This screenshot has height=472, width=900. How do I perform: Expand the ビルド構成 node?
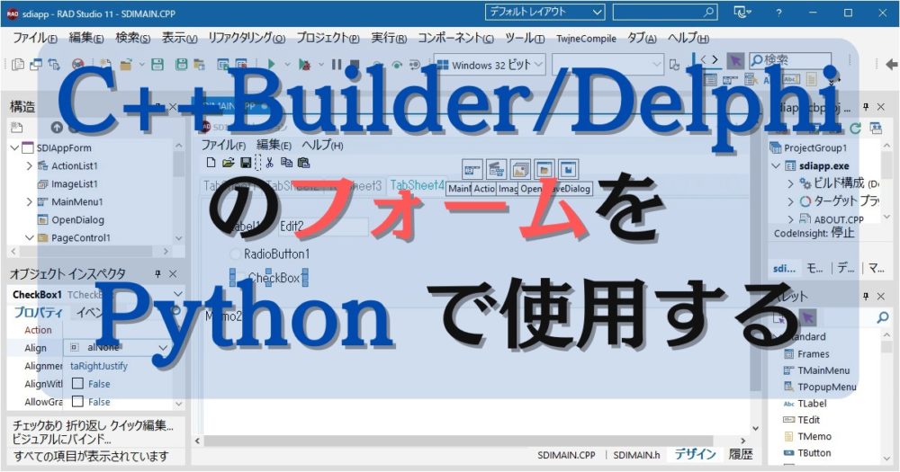coord(790,183)
